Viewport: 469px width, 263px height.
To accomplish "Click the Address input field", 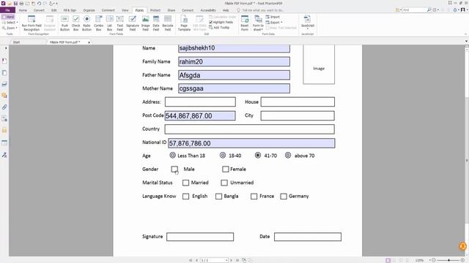I will [200, 102].
